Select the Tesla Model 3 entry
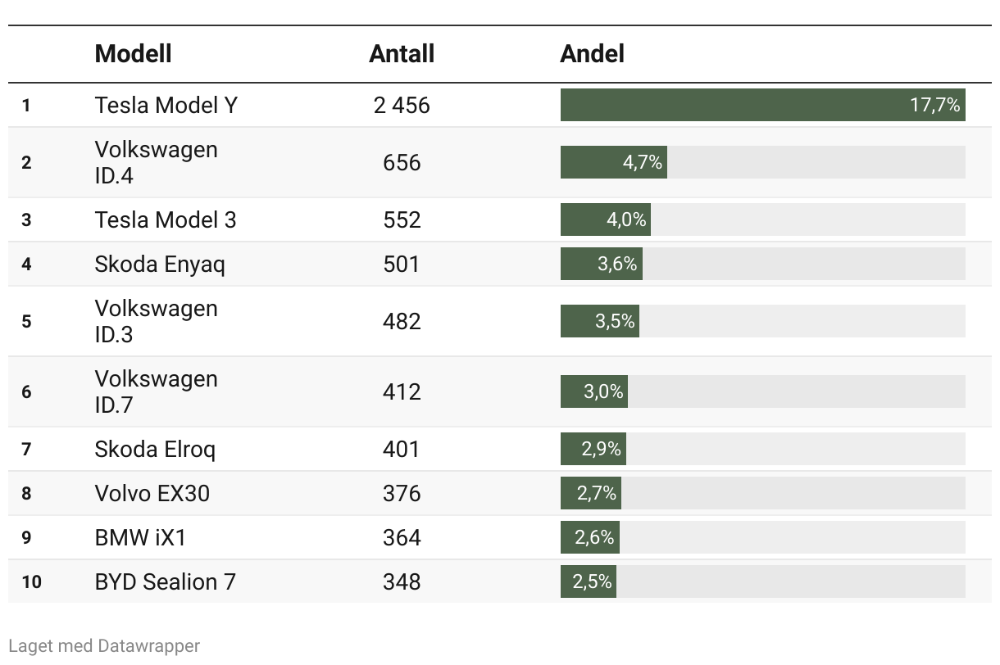This screenshot has height=665, width=1000. point(166,219)
